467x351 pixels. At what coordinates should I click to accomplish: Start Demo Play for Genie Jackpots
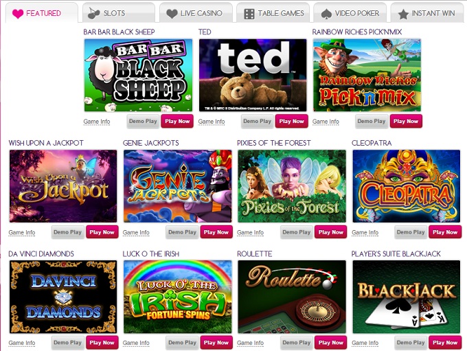pos(182,232)
